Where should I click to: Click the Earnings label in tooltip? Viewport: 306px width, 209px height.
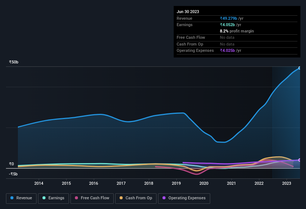point(184,25)
